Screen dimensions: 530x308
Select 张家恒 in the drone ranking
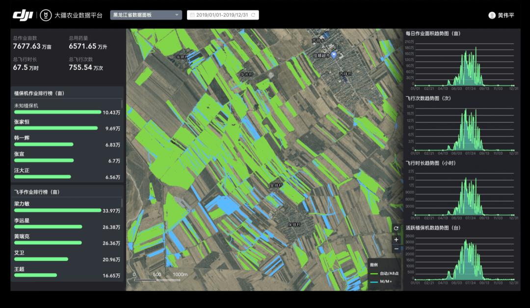tap(22, 122)
